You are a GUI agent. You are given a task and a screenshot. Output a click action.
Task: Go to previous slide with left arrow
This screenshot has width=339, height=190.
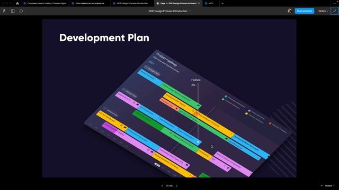click(162, 186)
